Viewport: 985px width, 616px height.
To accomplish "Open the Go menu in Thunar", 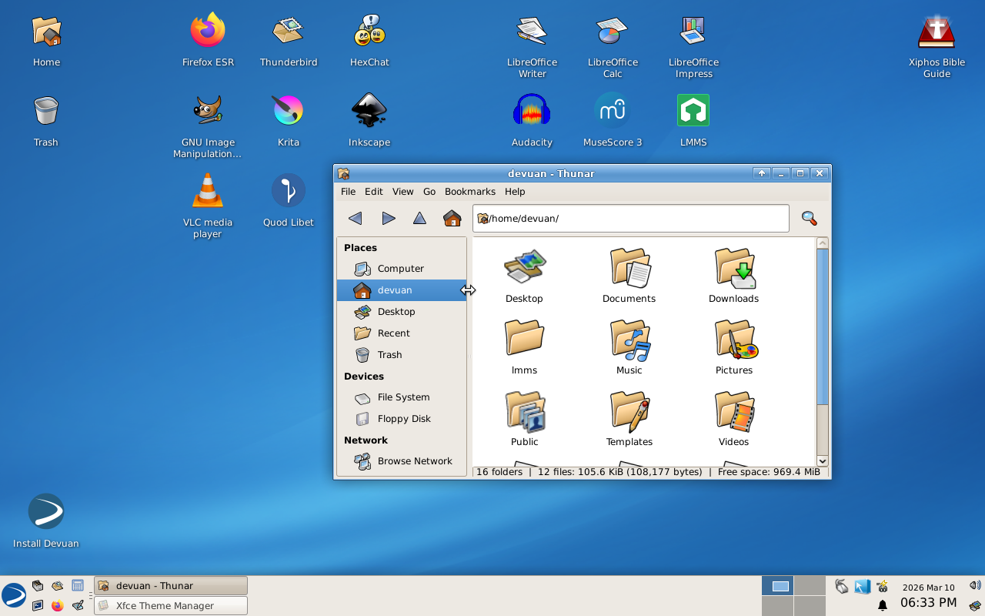I will (x=429, y=192).
